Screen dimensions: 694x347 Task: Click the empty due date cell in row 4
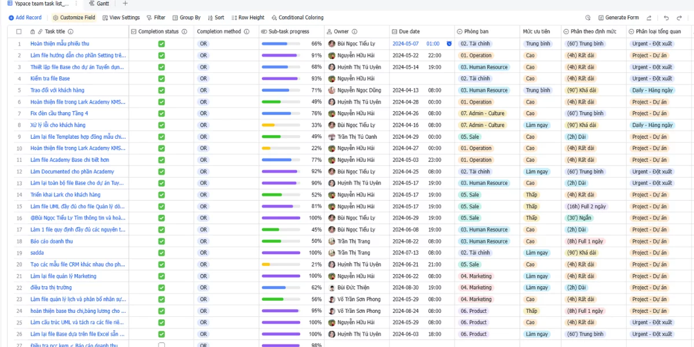422,79
